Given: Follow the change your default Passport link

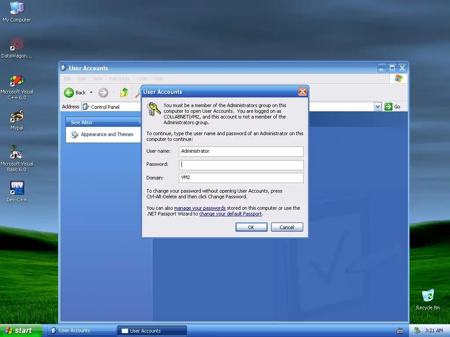Looking at the screenshot, I should coord(230,214).
